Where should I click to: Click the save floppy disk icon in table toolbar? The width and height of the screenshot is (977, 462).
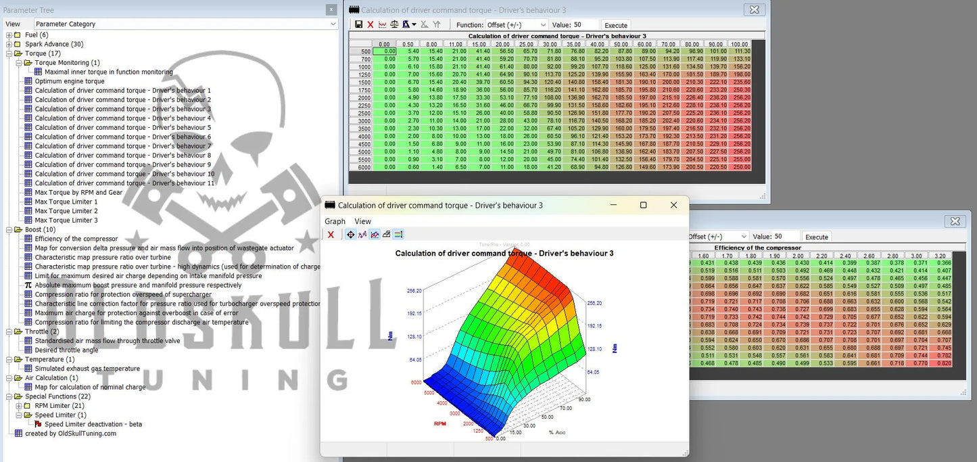[x=358, y=25]
